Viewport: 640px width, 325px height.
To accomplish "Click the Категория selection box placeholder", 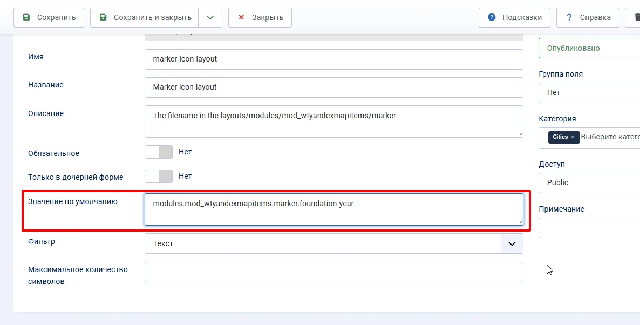I will pos(610,137).
